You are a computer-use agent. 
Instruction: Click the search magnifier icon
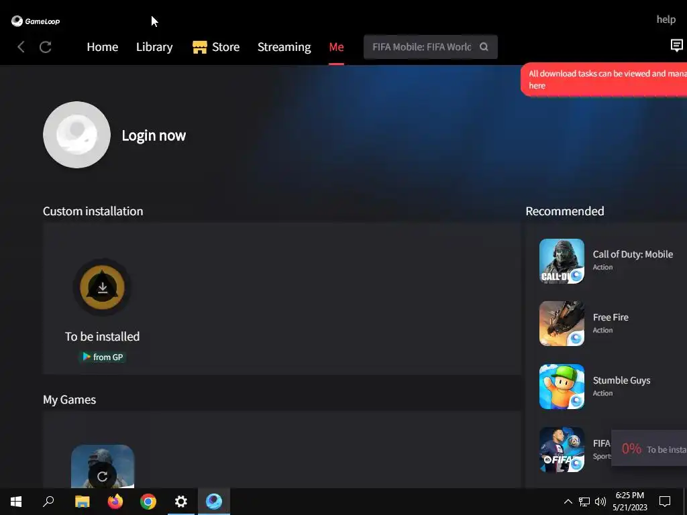pos(484,47)
